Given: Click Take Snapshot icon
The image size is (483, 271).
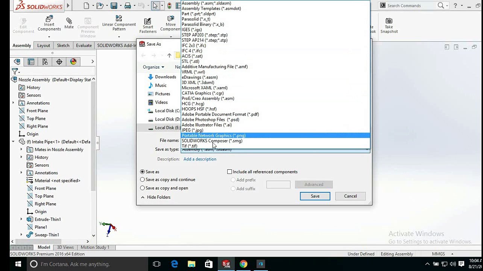Looking at the screenshot, I should [x=389, y=26].
